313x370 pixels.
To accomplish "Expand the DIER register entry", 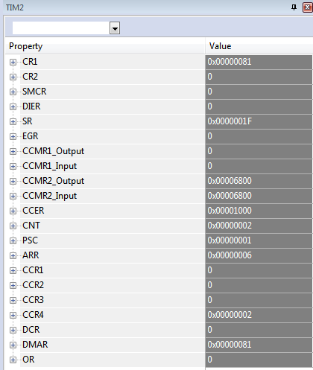I will pos(13,106).
